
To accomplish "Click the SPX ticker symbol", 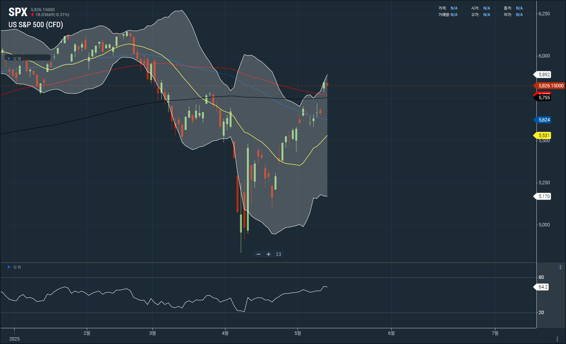I will (18, 12).
